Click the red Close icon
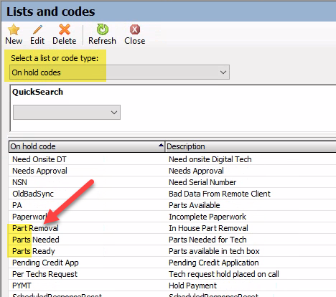This screenshot has width=336, height=297. coord(135,29)
